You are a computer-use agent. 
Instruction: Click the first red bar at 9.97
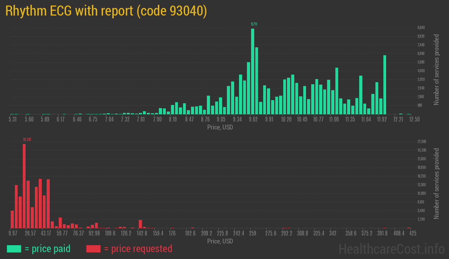[x=12, y=219]
